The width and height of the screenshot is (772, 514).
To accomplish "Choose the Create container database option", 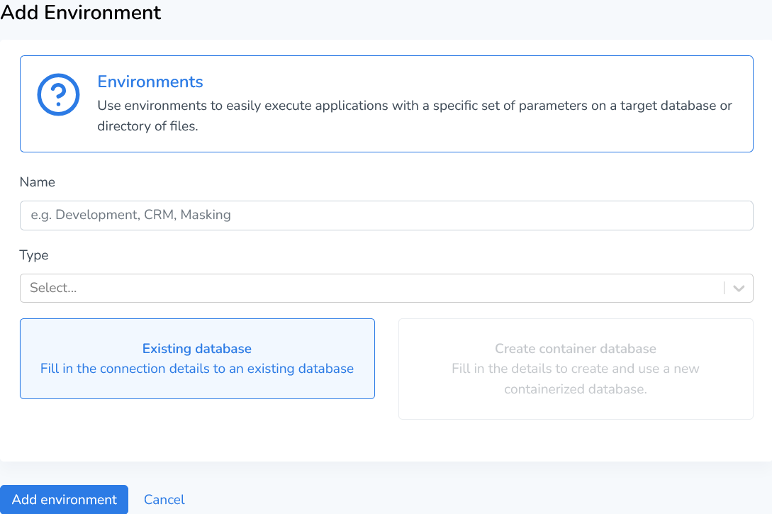I will pyautogui.click(x=575, y=368).
